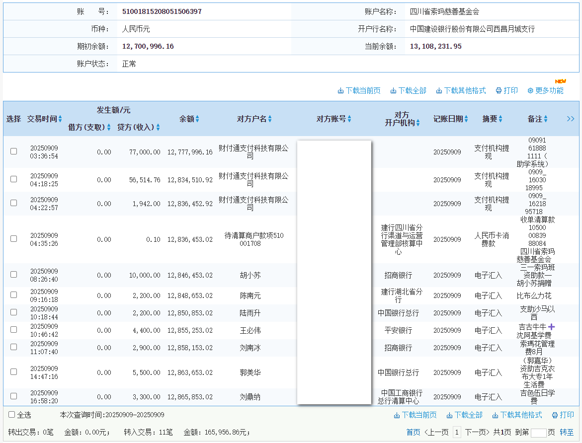Viewport: 582px width, 443px height.
Task: Open the more functions (更多功能) menu
Action: pos(545,90)
